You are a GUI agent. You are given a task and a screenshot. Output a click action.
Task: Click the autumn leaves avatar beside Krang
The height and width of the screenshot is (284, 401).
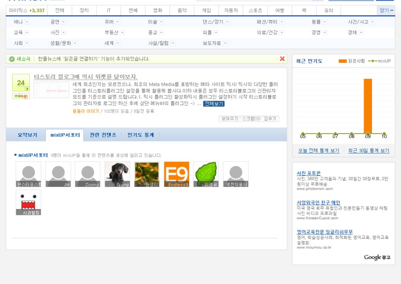point(147,174)
